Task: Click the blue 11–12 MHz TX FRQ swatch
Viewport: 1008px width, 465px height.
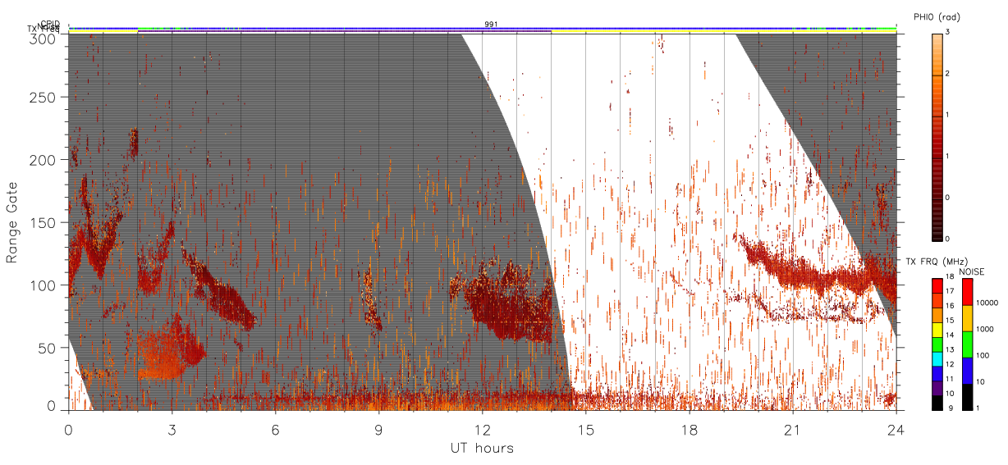Action: pyautogui.click(x=937, y=373)
